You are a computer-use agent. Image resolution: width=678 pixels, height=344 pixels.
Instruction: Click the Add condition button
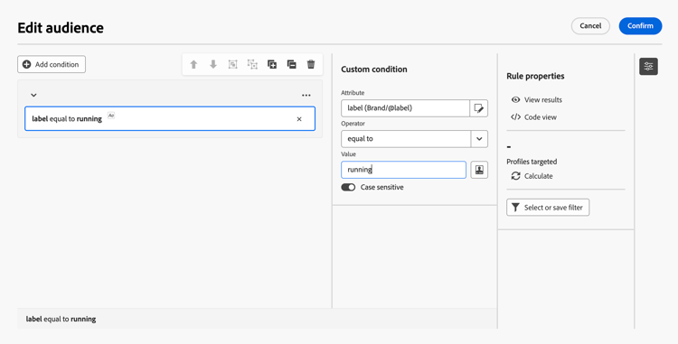pyautogui.click(x=52, y=64)
